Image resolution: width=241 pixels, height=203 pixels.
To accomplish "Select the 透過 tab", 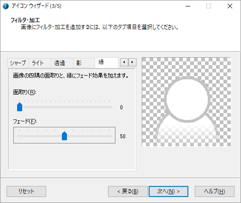I will (62, 63).
